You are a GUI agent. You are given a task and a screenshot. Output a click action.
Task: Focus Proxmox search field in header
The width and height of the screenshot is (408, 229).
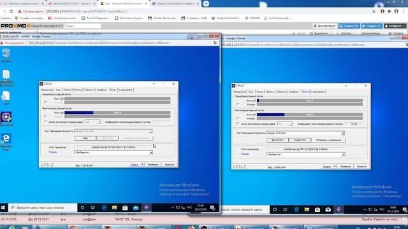tap(83, 25)
